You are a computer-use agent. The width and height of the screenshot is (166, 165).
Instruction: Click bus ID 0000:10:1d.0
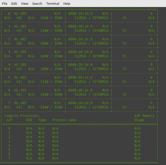(x=80, y=14)
